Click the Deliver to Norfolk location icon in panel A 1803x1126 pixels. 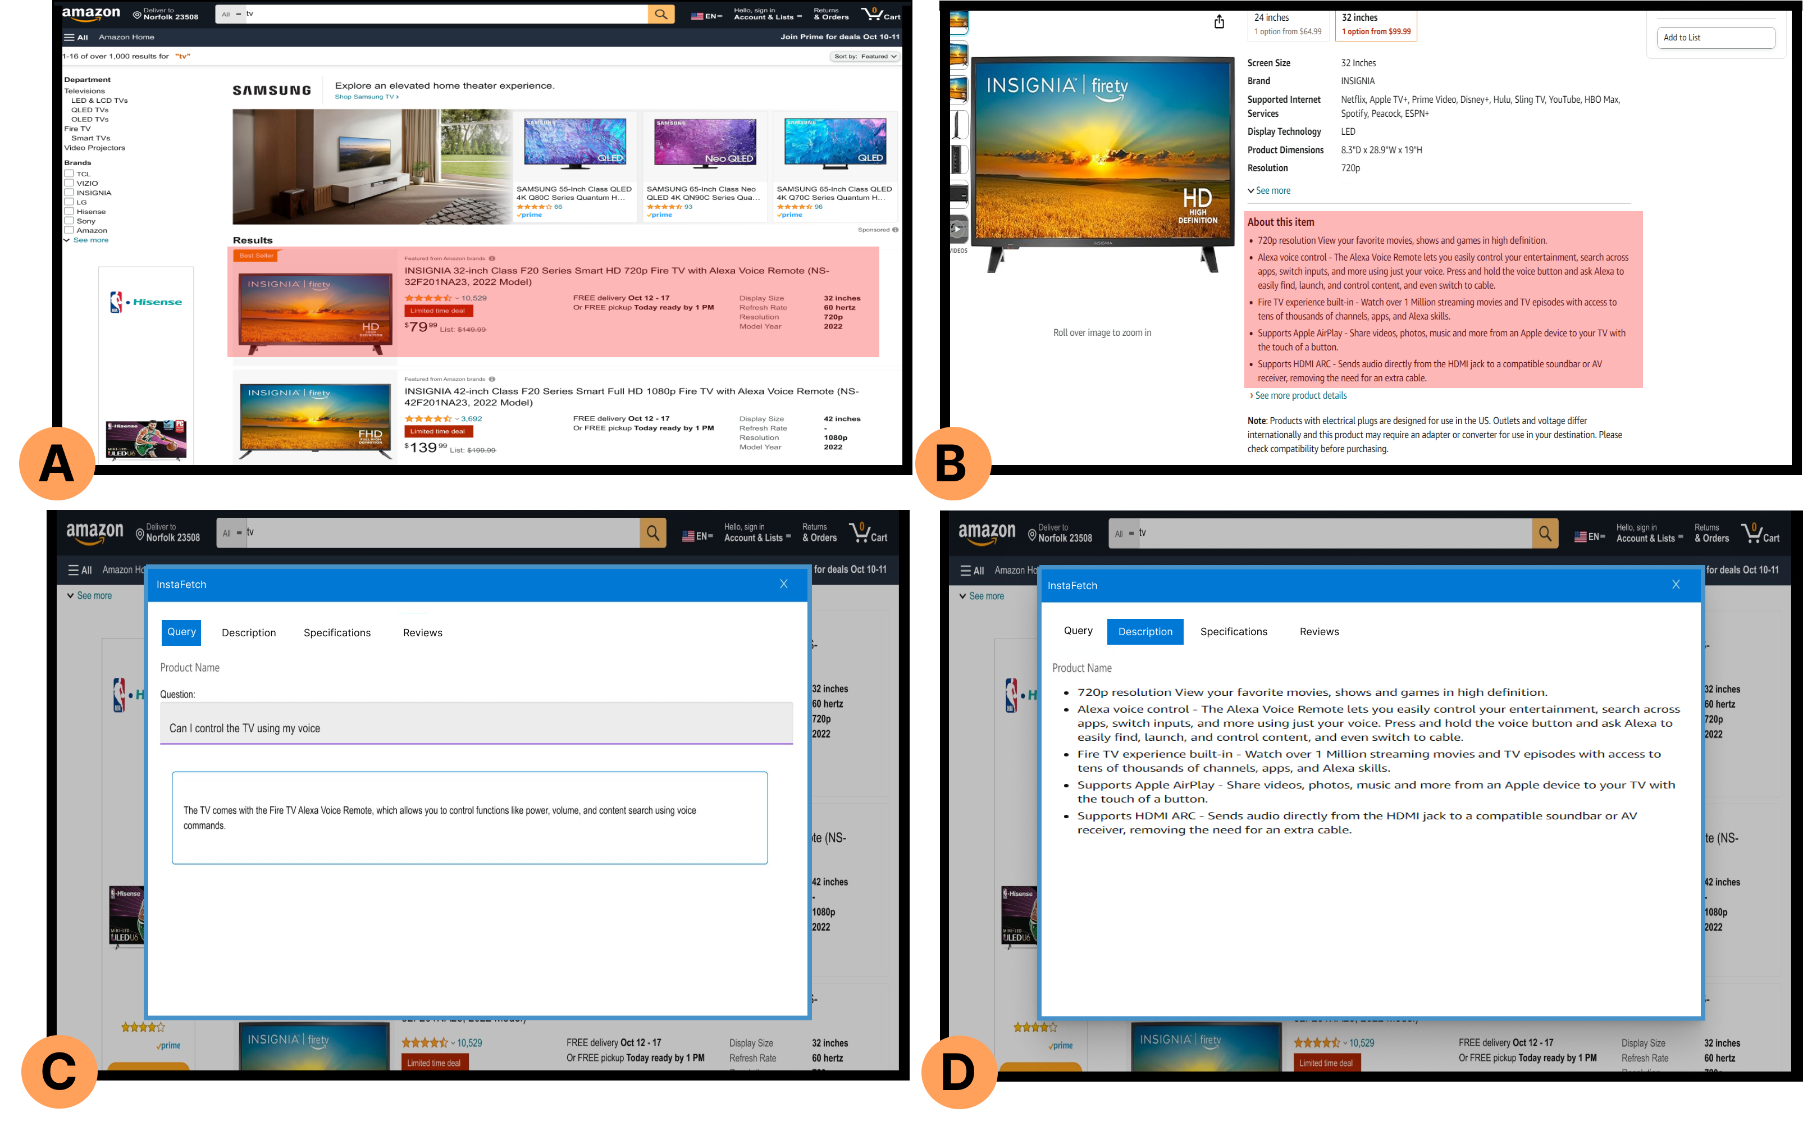[x=138, y=15]
